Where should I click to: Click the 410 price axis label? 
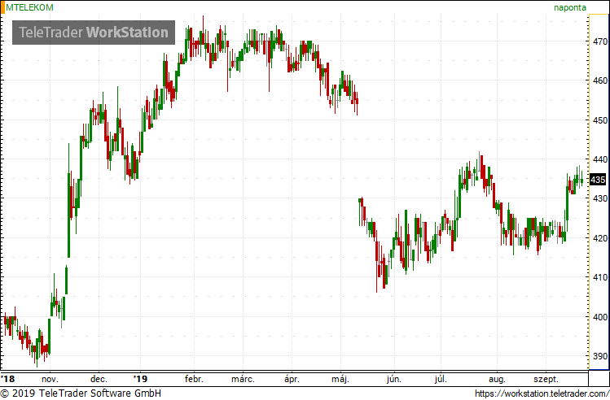600,277
